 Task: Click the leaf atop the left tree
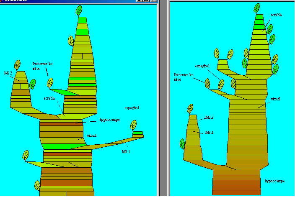[78, 10]
